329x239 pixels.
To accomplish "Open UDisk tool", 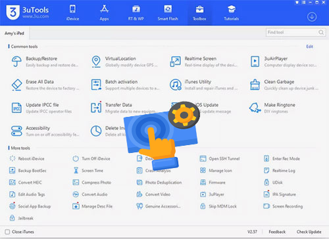I will coord(273,183).
